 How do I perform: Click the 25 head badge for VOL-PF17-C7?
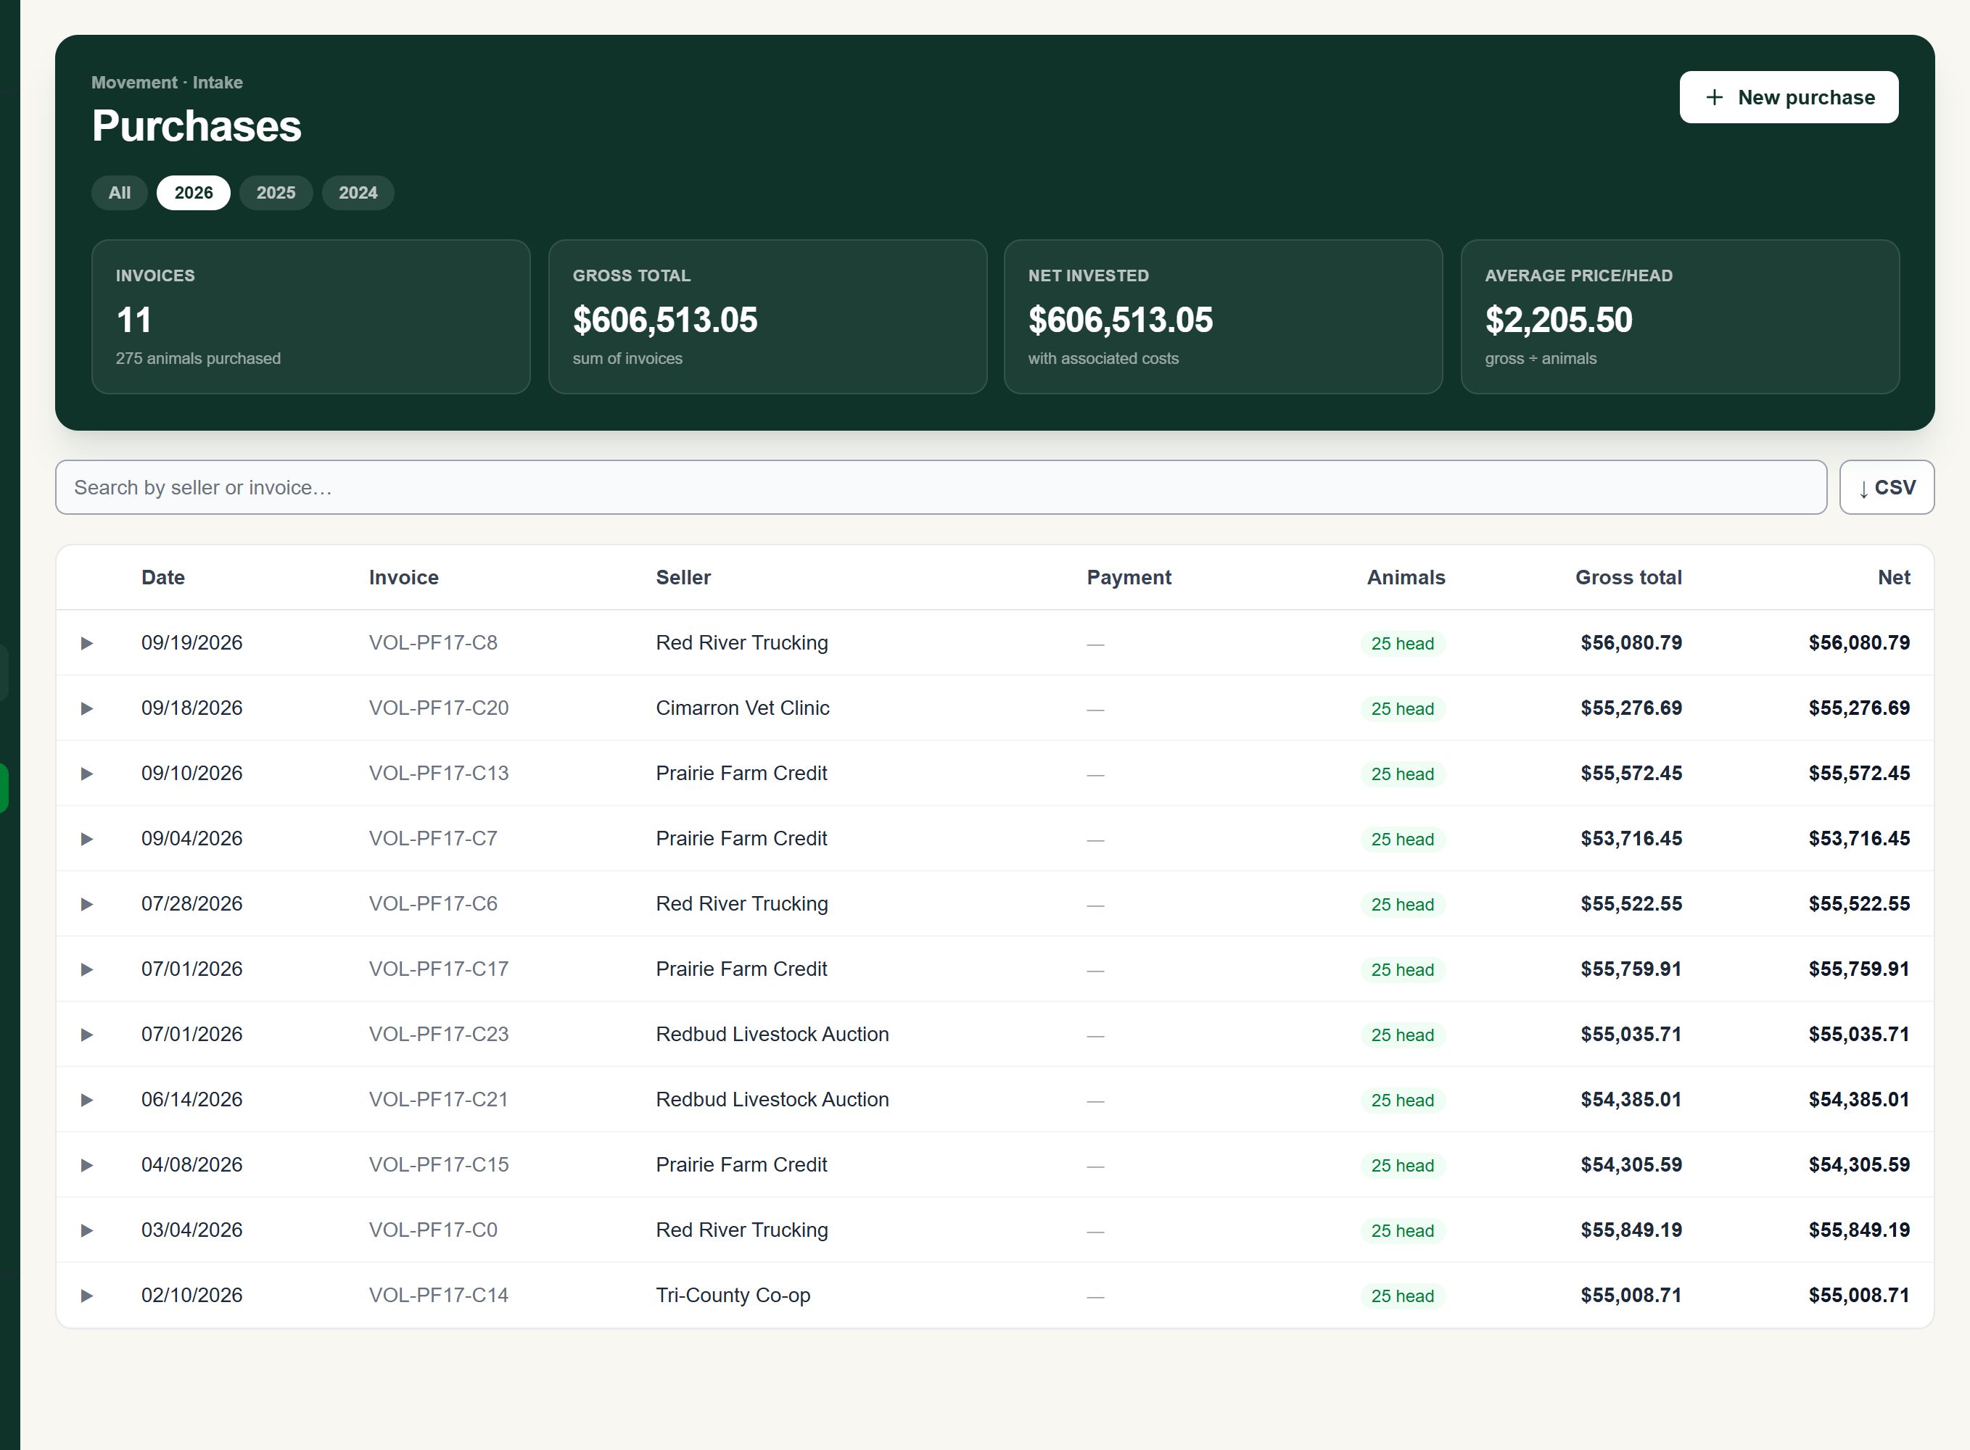coord(1402,839)
